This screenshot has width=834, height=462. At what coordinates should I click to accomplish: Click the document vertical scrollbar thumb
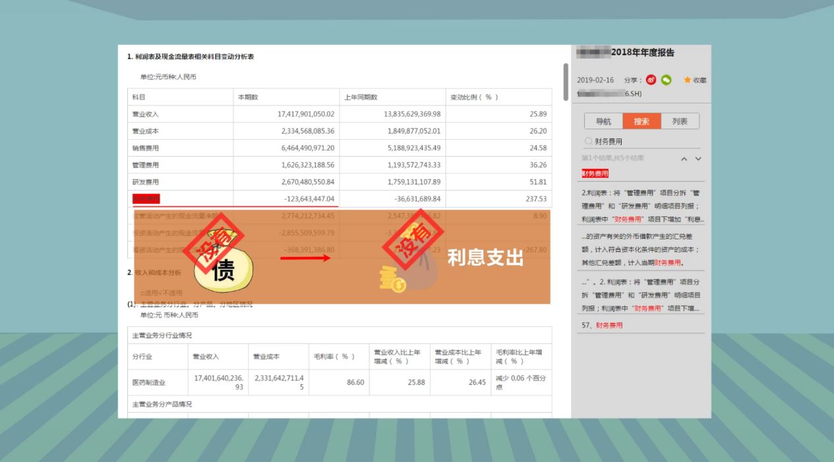click(x=566, y=82)
